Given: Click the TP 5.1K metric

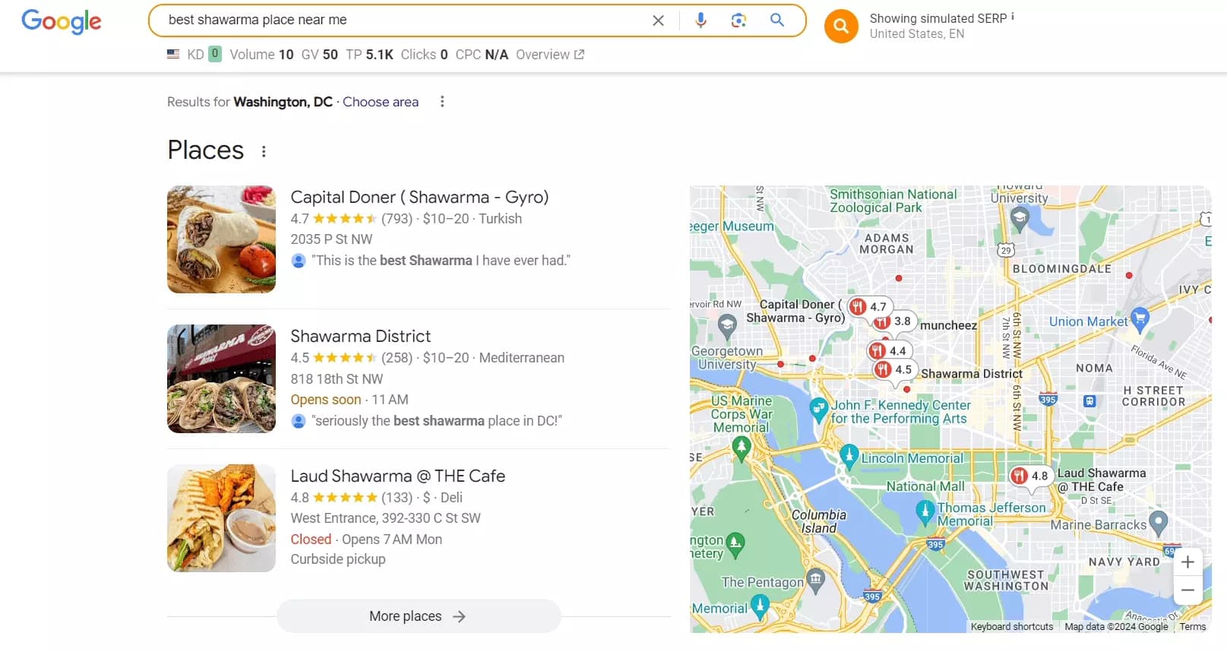Looking at the screenshot, I should click(x=369, y=55).
